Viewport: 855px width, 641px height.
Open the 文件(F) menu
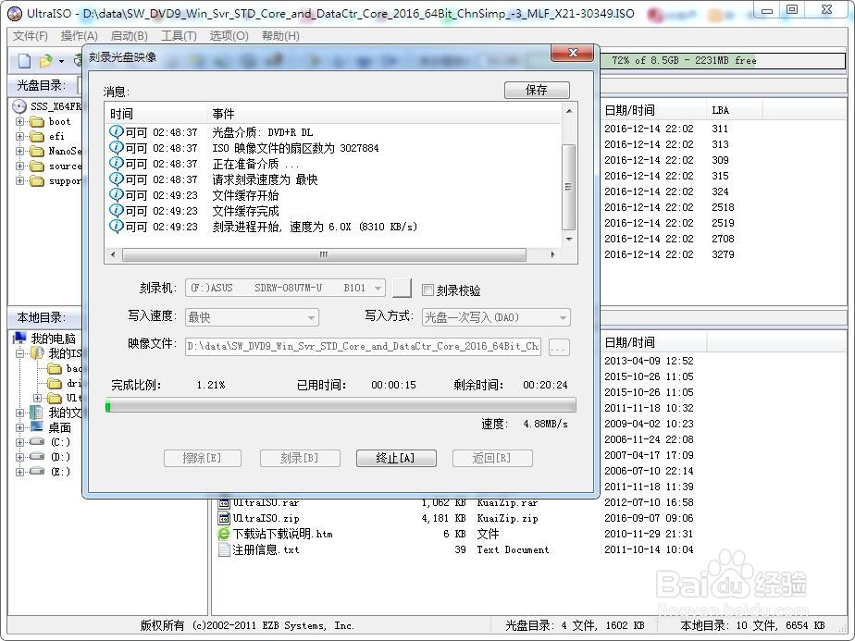coord(31,36)
